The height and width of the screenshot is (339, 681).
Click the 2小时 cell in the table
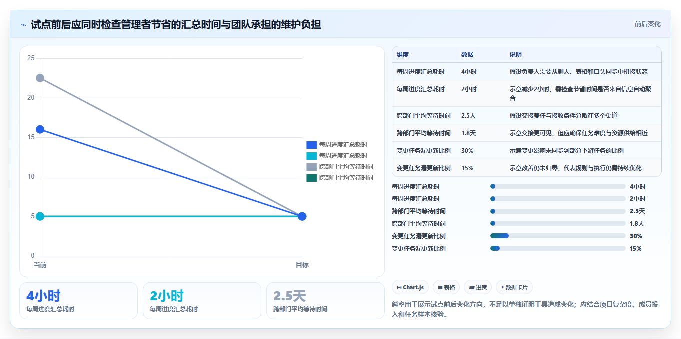[469, 89]
